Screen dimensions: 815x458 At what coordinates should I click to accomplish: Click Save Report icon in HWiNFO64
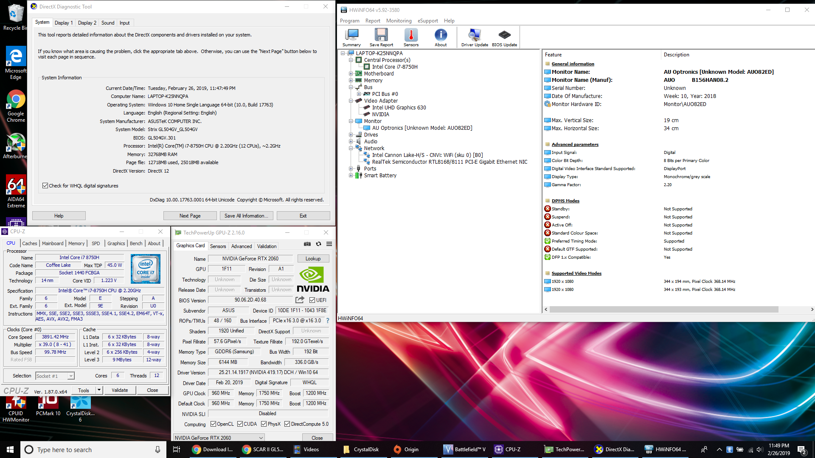pyautogui.click(x=381, y=37)
